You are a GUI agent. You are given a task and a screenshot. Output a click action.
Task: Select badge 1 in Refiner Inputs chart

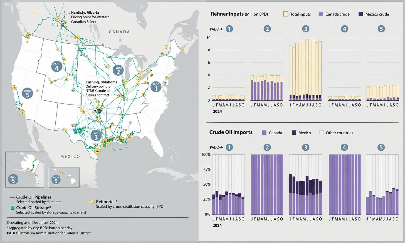(x=229, y=29)
